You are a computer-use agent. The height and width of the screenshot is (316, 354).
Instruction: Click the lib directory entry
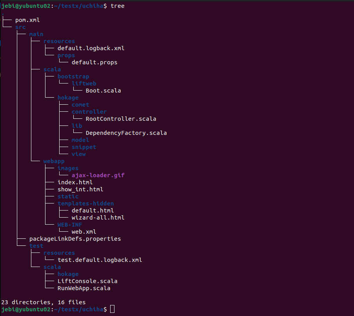[x=77, y=126]
